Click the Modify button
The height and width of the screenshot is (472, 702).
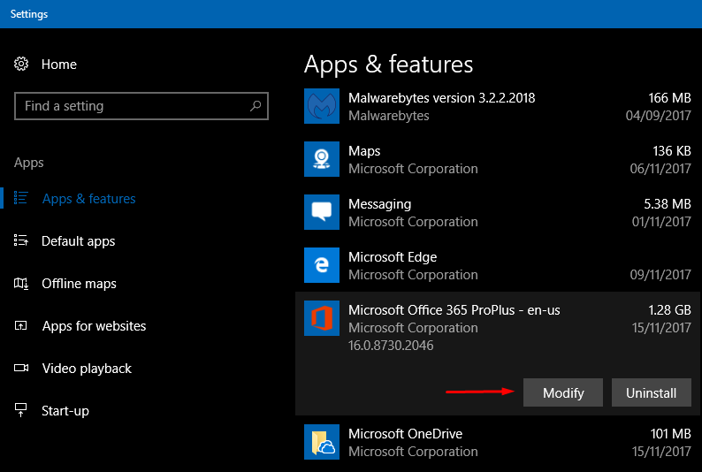[563, 392]
